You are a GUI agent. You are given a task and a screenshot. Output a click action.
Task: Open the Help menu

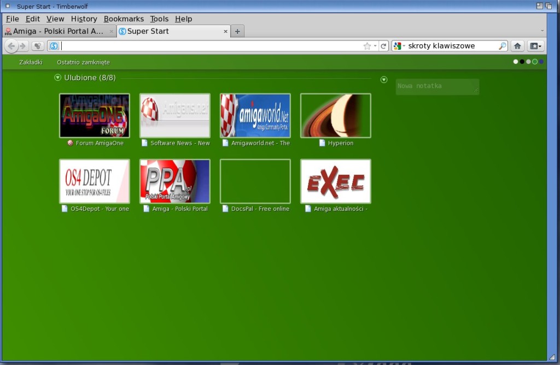[x=184, y=19]
